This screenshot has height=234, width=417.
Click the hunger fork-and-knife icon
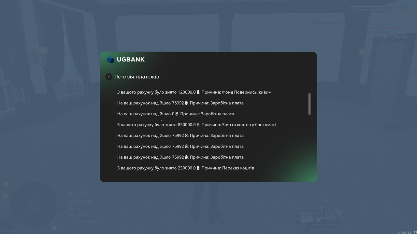6,196
